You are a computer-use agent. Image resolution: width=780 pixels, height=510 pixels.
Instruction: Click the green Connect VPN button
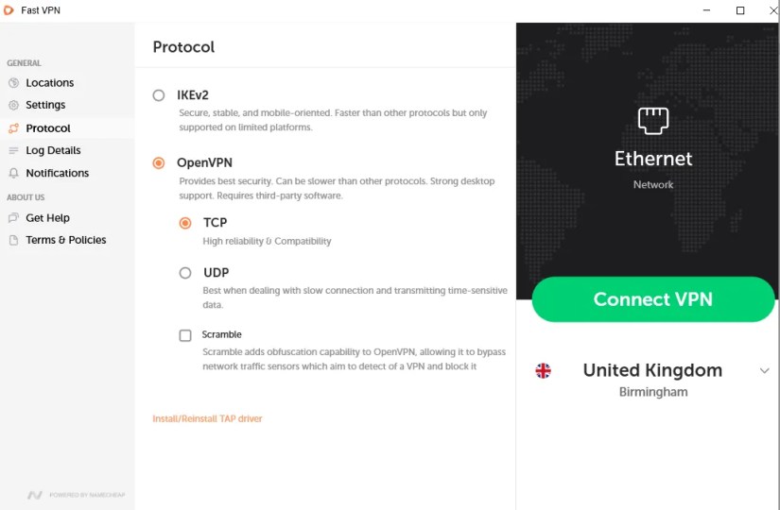point(653,299)
